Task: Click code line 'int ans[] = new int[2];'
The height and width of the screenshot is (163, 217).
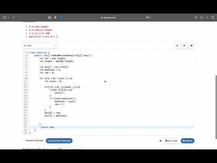Action: point(54,67)
